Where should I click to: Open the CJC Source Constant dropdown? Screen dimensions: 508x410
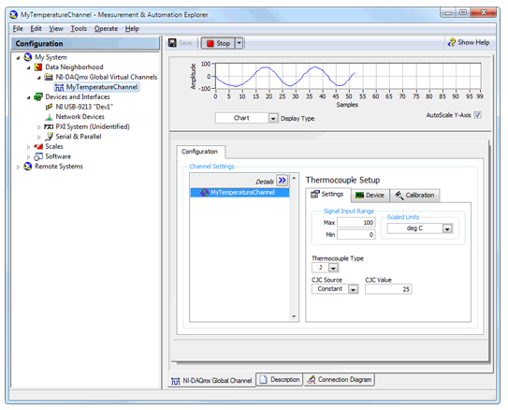coord(353,289)
